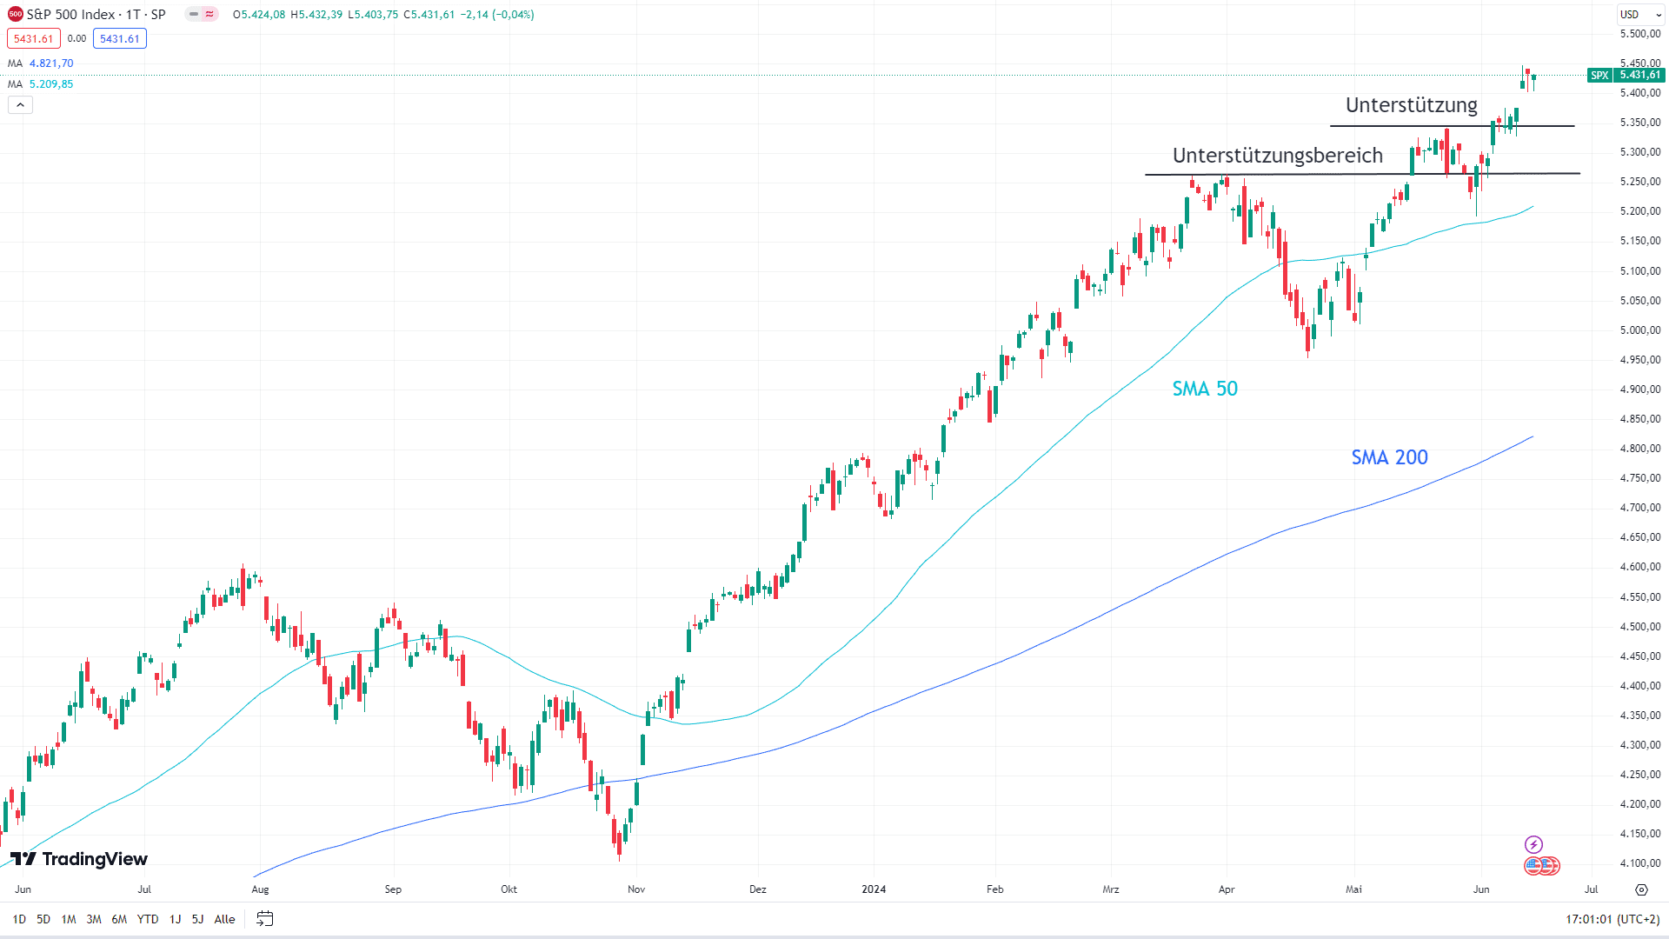Switch to the Alle time range

click(x=224, y=919)
